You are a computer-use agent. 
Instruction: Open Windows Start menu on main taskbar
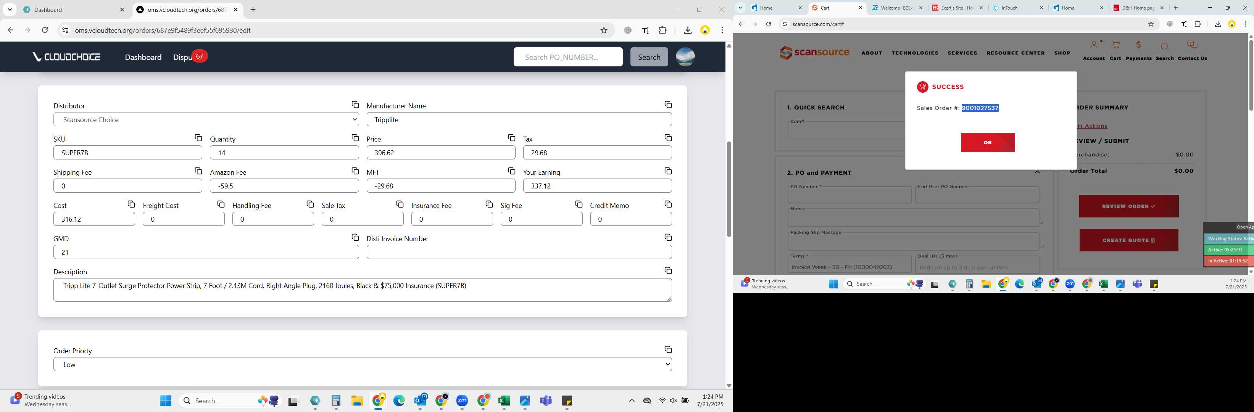pyautogui.click(x=166, y=401)
